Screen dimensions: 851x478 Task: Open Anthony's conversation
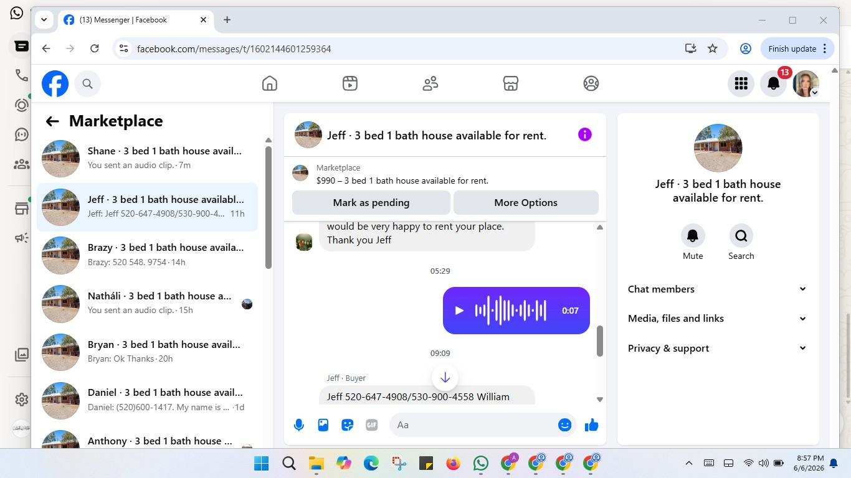point(148,438)
